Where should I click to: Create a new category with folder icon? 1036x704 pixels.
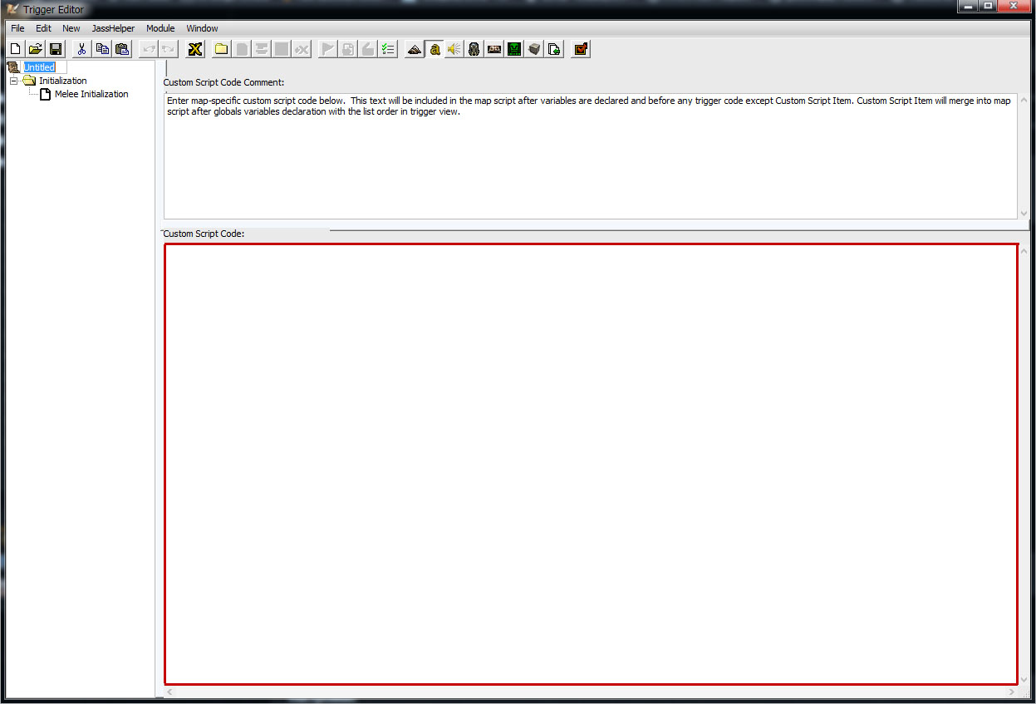tap(221, 49)
